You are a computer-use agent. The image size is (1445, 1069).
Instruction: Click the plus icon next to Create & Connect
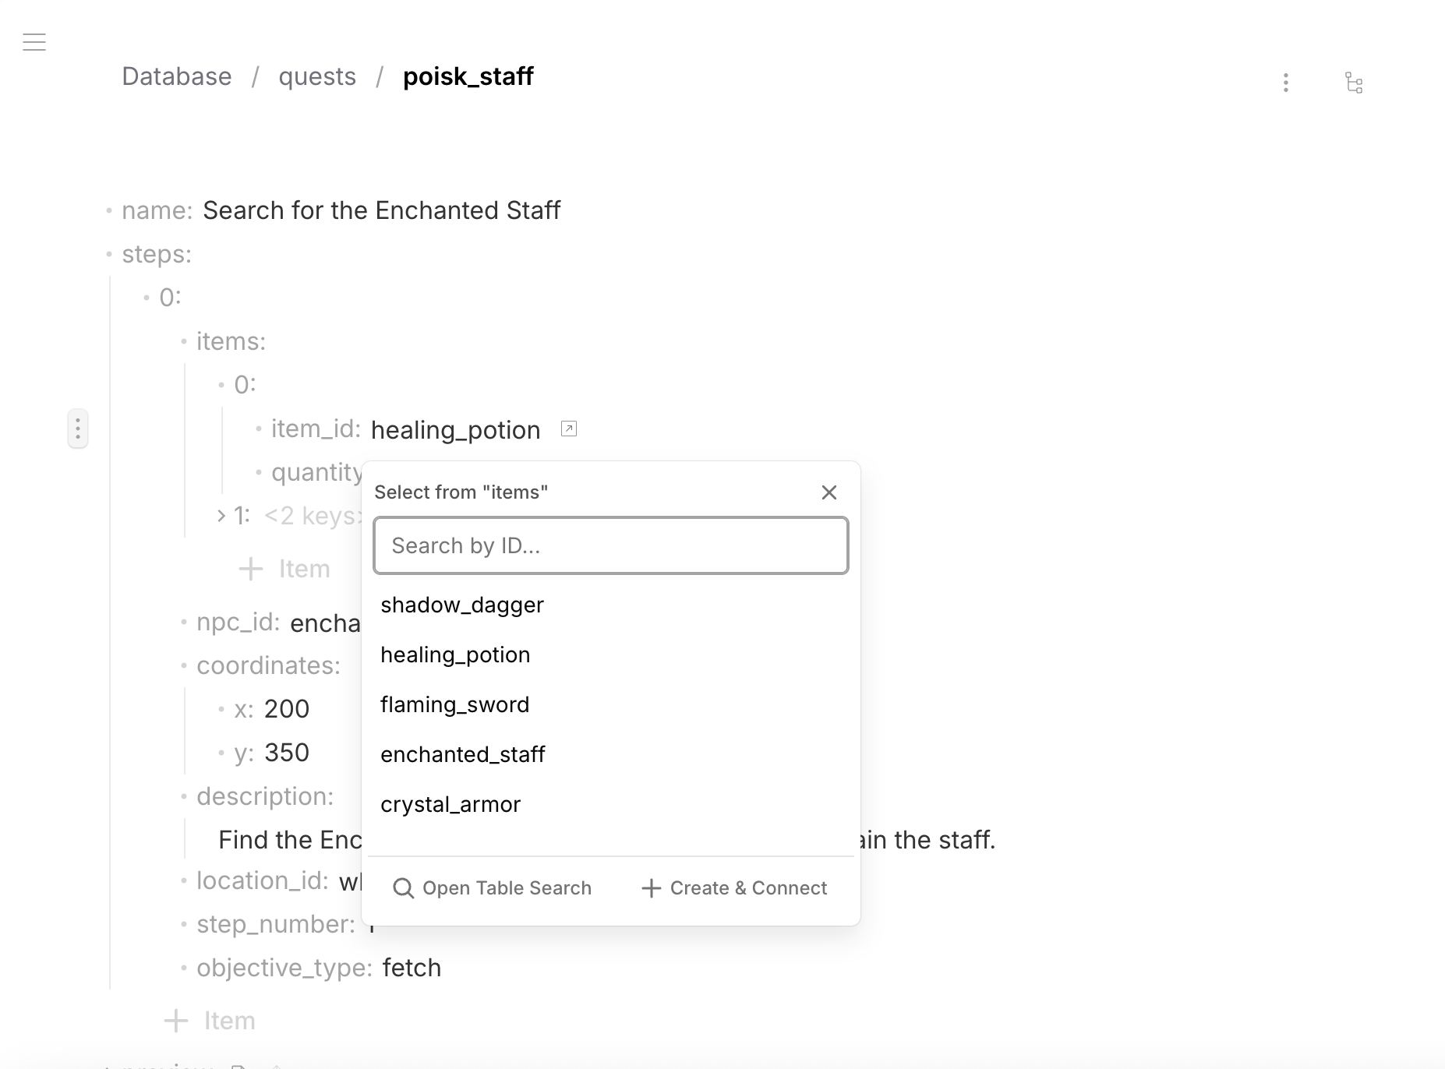(651, 887)
